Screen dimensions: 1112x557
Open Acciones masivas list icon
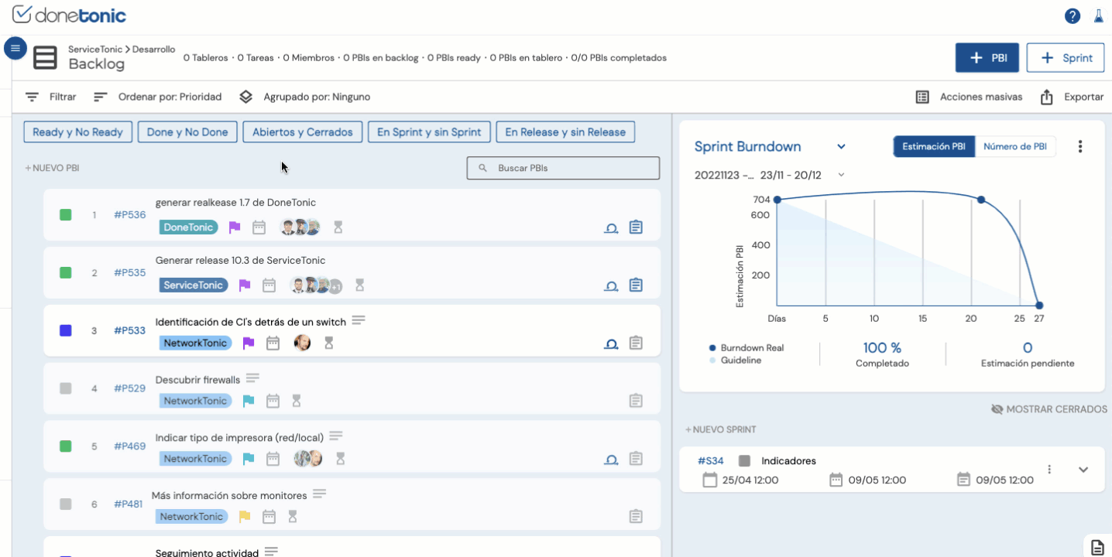pos(922,97)
